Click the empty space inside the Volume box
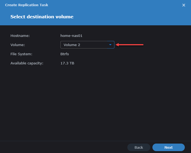191x153 pixels. coord(94,45)
